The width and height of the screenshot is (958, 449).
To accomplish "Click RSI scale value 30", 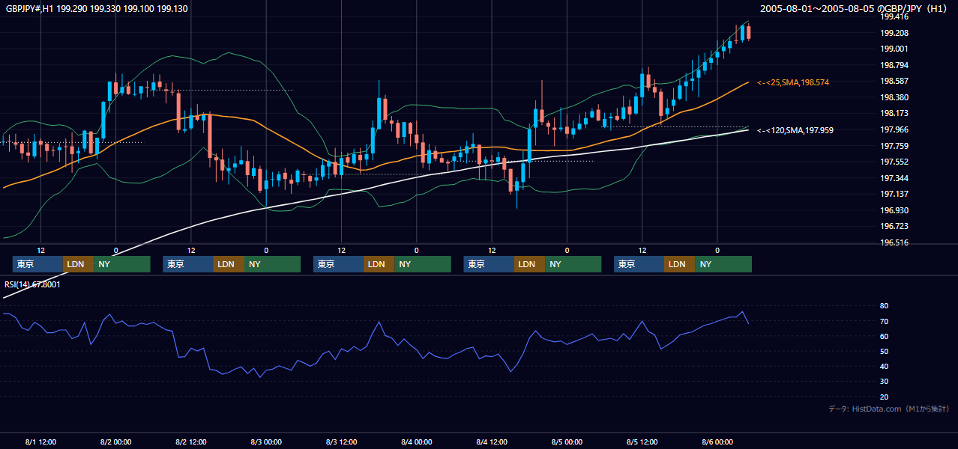I will [885, 381].
